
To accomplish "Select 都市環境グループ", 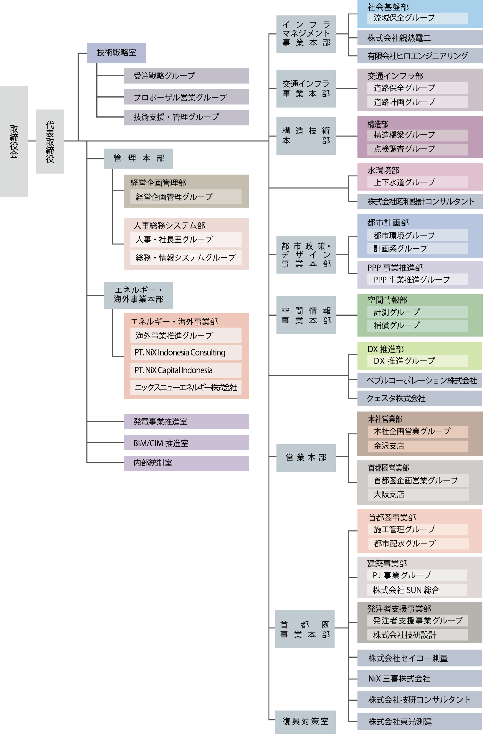I will pos(417,235).
